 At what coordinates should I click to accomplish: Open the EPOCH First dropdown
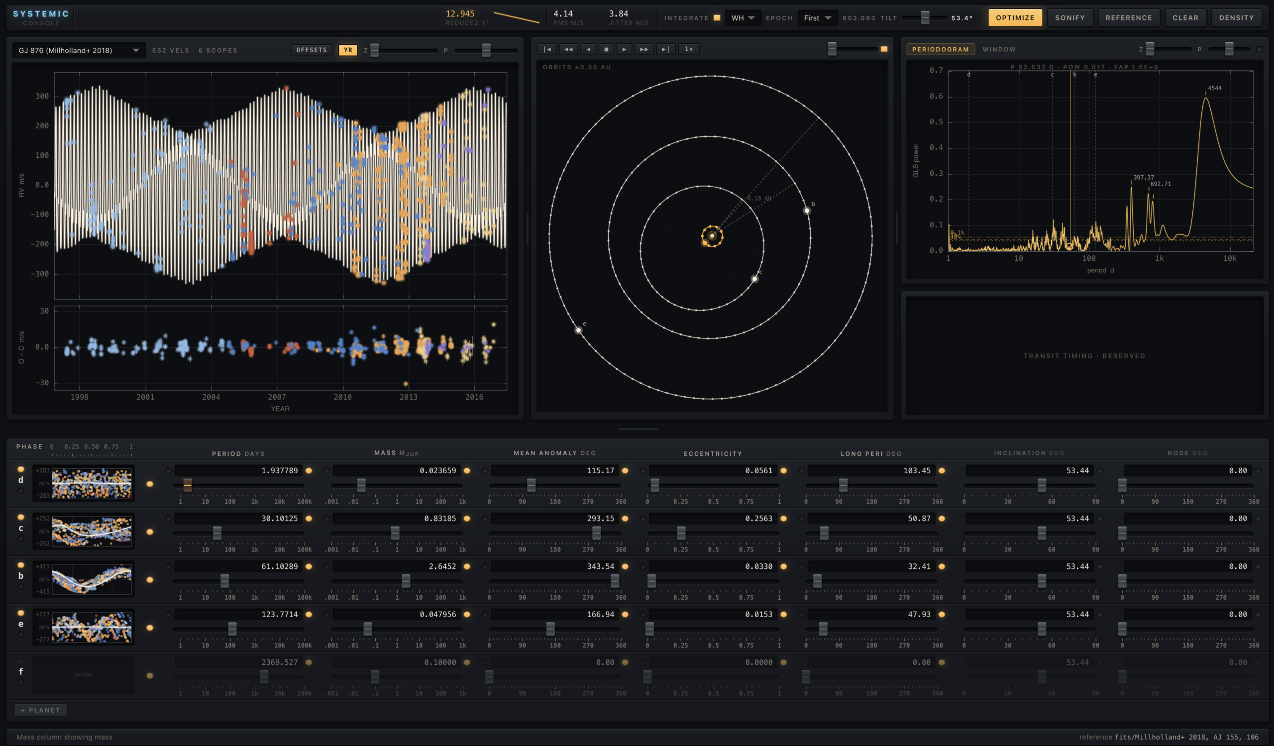point(818,18)
